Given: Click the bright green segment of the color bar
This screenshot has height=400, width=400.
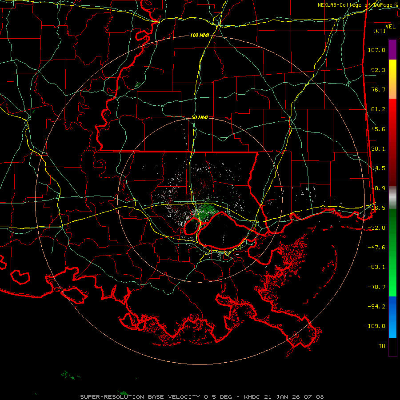Looking at the screenshot, I should point(392,252).
